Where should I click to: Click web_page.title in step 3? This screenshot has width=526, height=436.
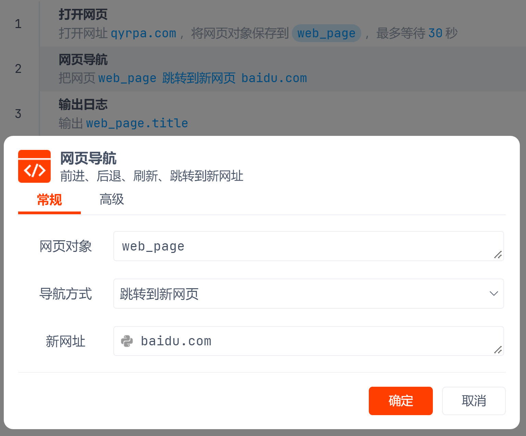(137, 123)
